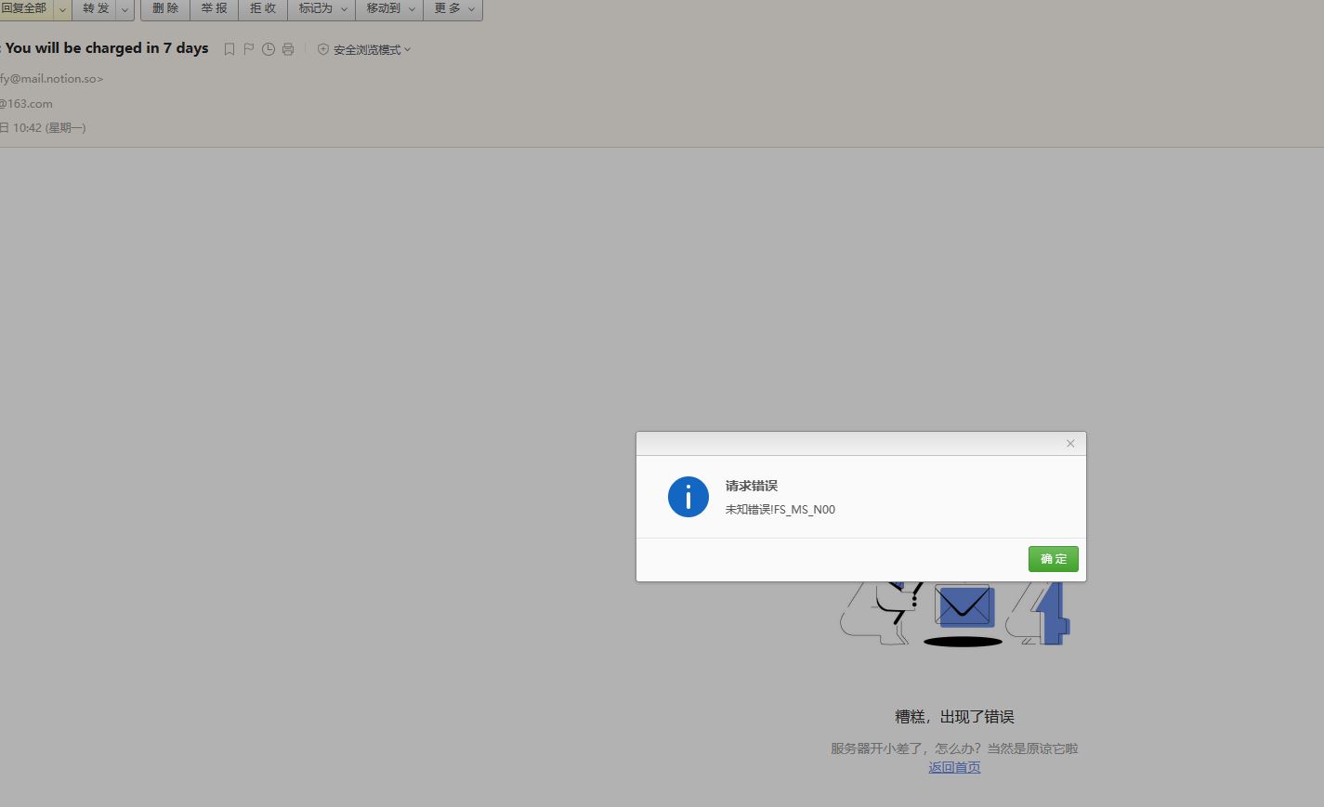Expand the 移动到 dropdown
The width and height of the screenshot is (1324, 807).
pyautogui.click(x=390, y=8)
